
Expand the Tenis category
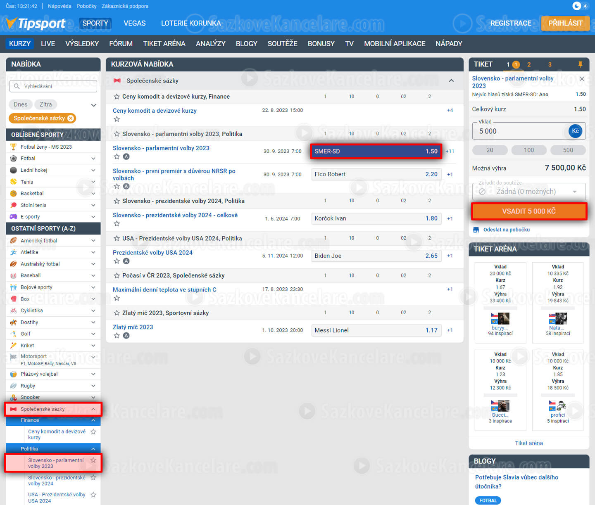click(x=93, y=182)
